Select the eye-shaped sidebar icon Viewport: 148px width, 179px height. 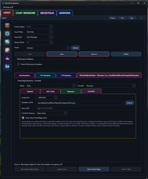7,34
